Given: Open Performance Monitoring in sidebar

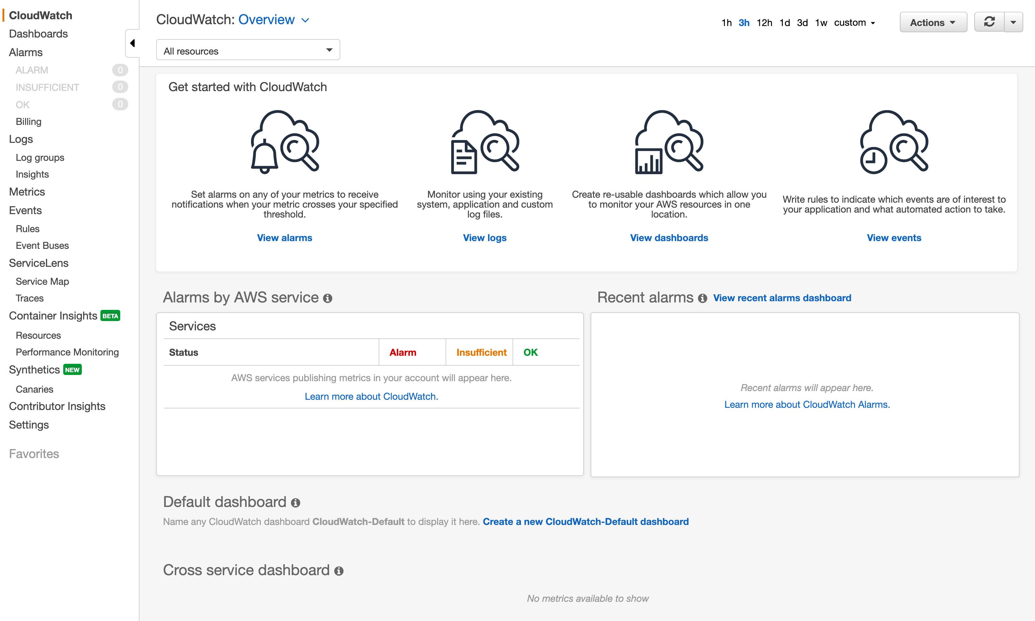Looking at the screenshot, I should pos(67,352).
